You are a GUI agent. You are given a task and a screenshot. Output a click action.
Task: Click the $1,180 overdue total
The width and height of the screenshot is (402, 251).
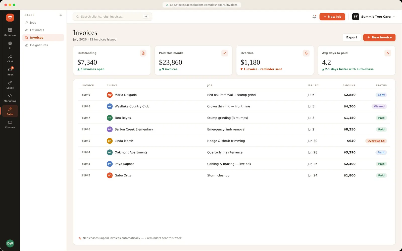coord(250,62)
